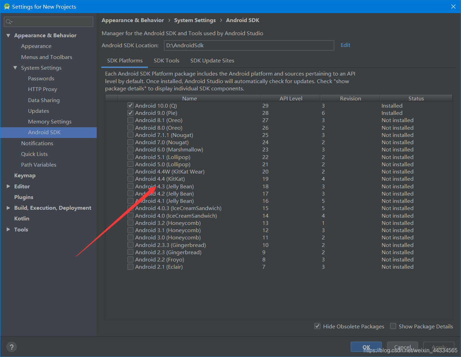Close the Settings for New Projects dialog
Viewport: 461px width, 357px height.
453,7
